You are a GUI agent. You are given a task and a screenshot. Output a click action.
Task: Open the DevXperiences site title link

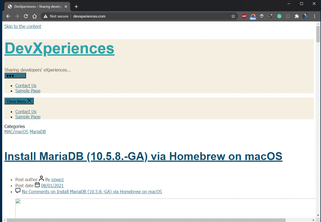coord(59,49)
